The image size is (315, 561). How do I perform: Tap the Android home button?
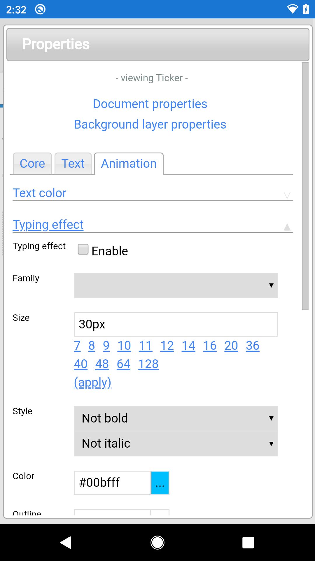(x=157, y=543)
